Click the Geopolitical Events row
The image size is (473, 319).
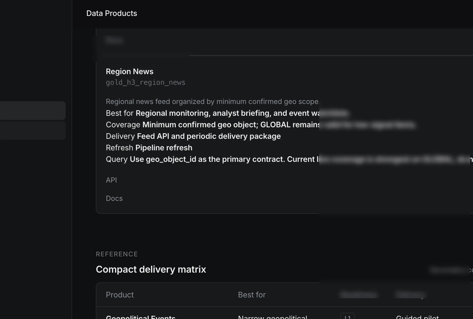click(x=141, y=317)
